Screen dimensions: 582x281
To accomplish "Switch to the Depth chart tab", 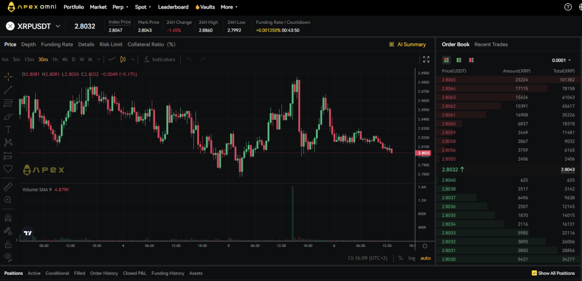I will 28,44.
